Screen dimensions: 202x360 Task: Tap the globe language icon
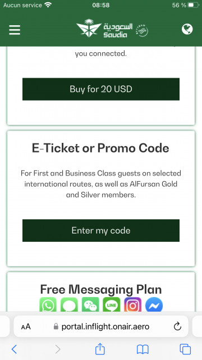187,29
